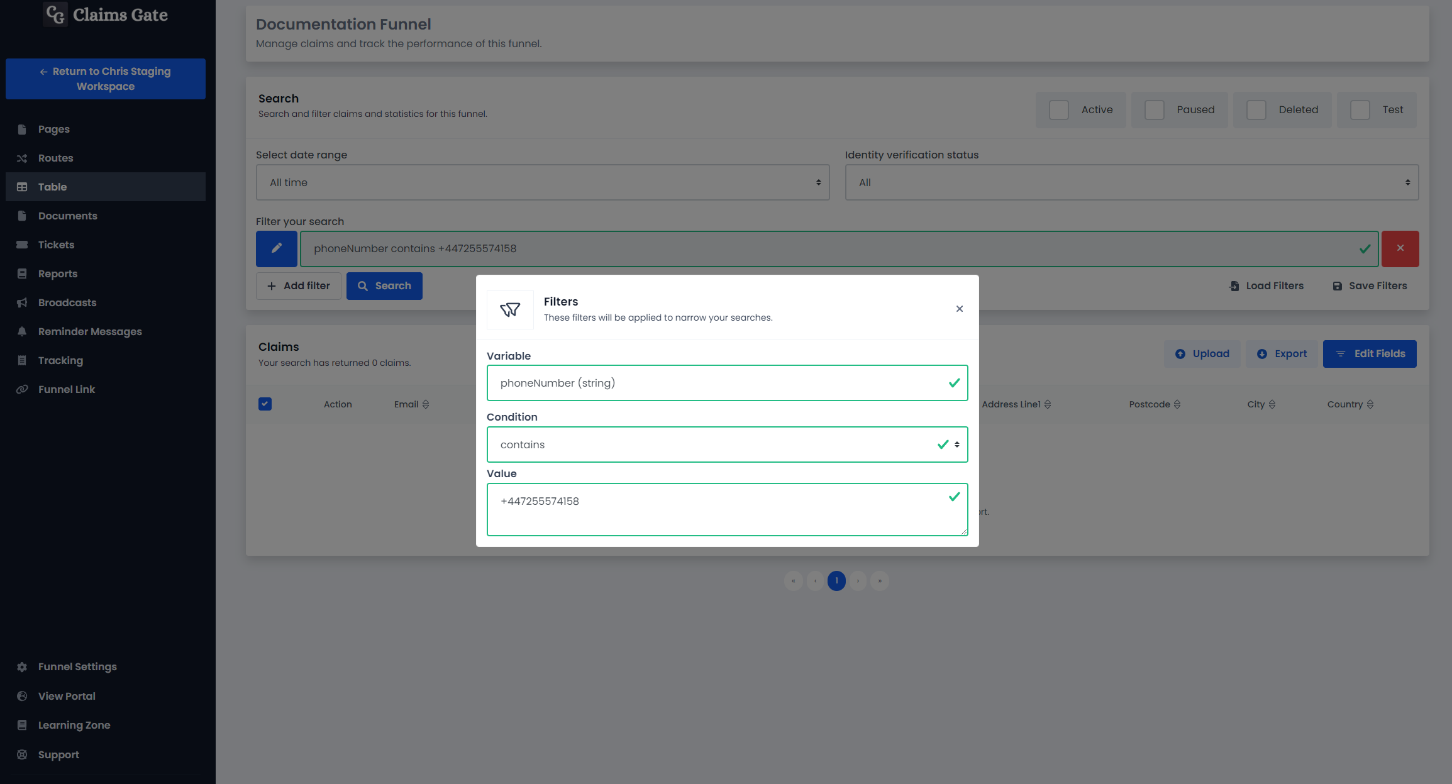
Task: Open the Routes menu item
Action: [106, 158]
